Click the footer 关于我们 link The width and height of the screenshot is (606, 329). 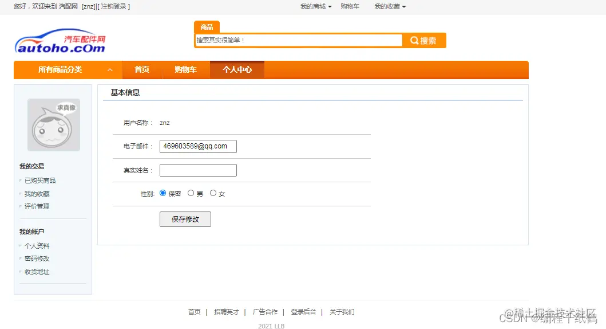(x=342, y=312)
